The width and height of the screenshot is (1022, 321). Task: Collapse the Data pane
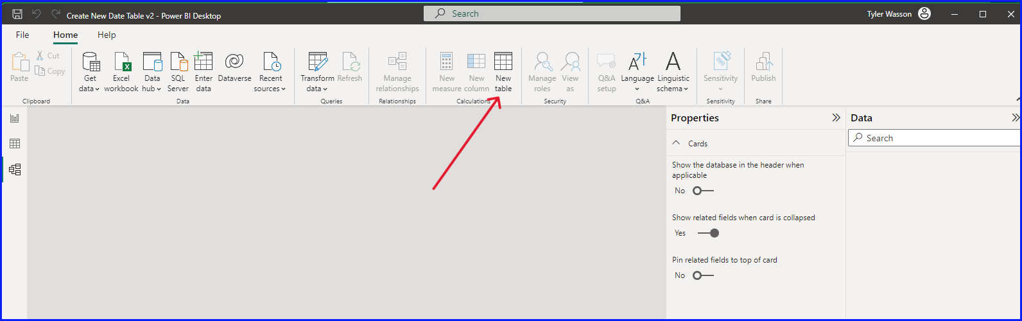(1016, 118)
